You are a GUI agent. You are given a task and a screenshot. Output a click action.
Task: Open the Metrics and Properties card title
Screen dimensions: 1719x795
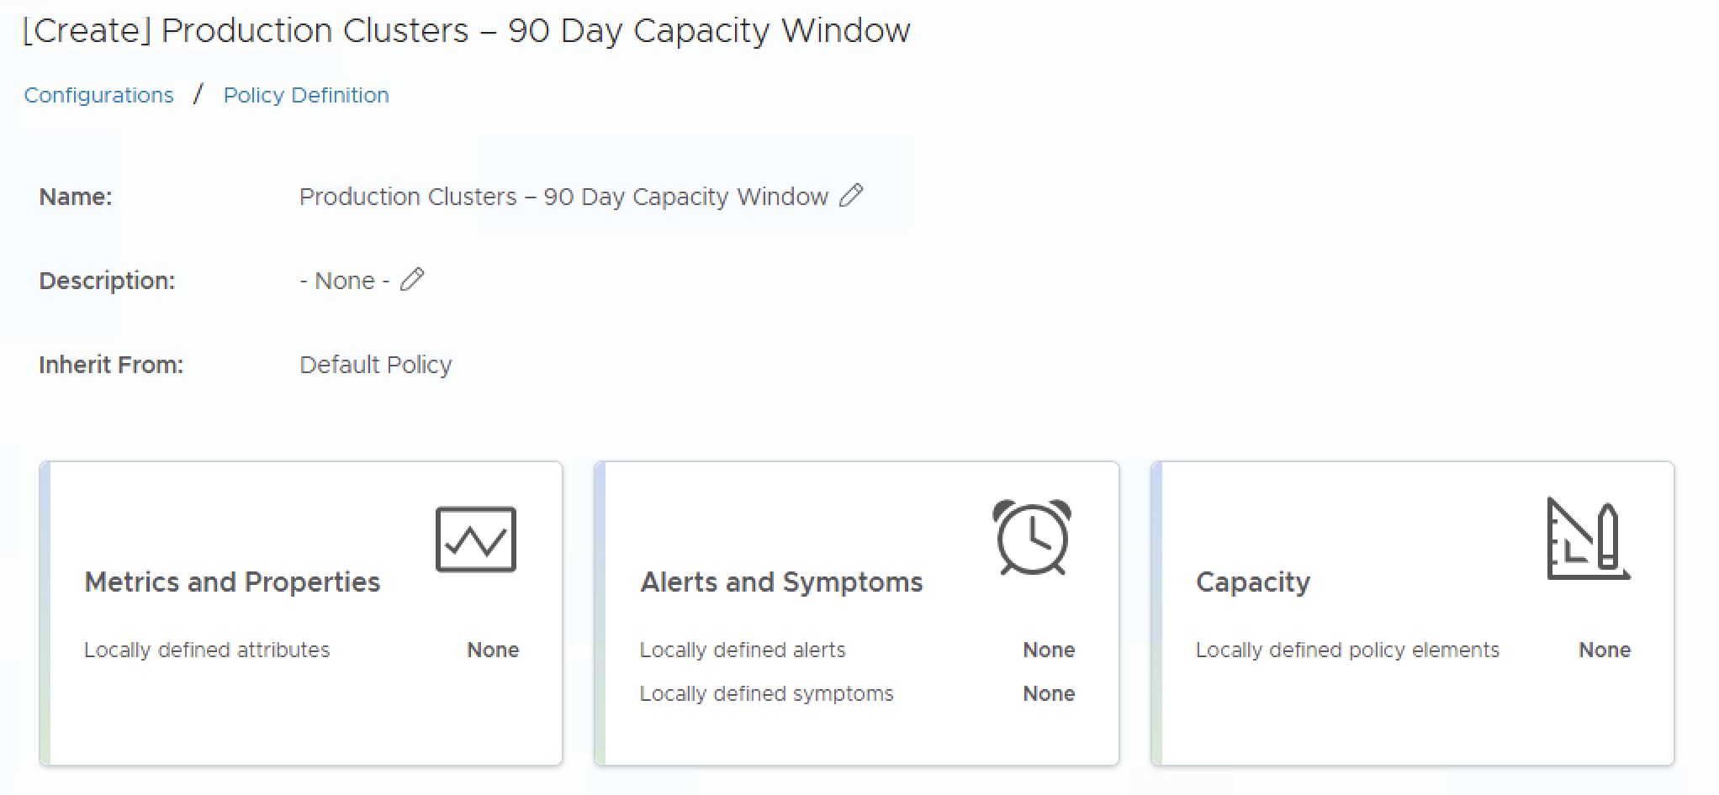click(x=232, y=582)
